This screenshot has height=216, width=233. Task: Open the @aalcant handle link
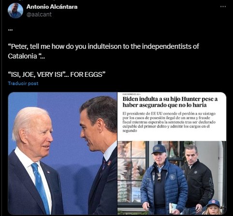[x=39, y=14]
